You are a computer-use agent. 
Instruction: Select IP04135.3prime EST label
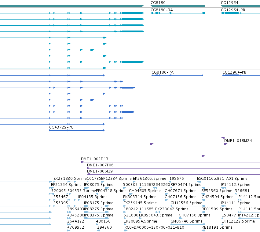pyautogui.click(x=93, y=197)
